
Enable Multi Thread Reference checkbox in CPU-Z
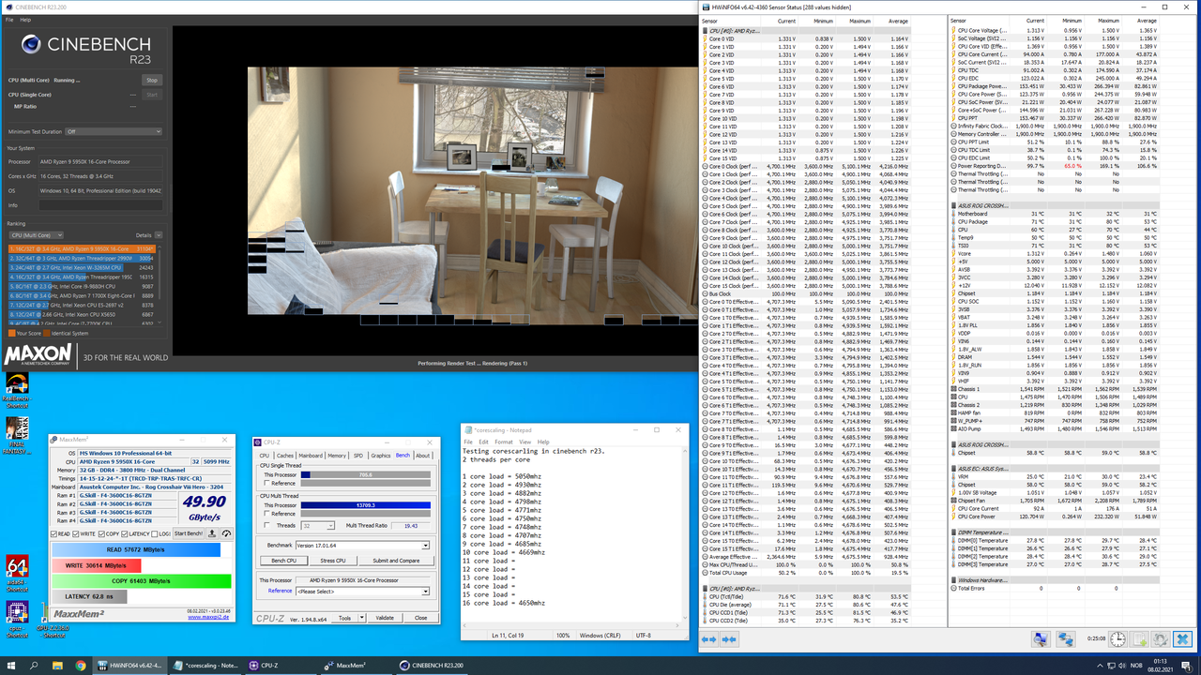tap(266, 513)
